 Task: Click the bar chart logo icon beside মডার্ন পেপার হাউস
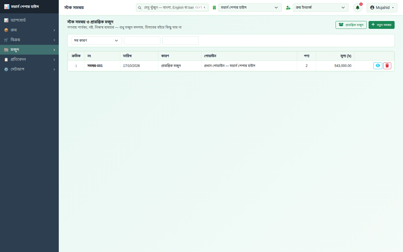[7, 7]
